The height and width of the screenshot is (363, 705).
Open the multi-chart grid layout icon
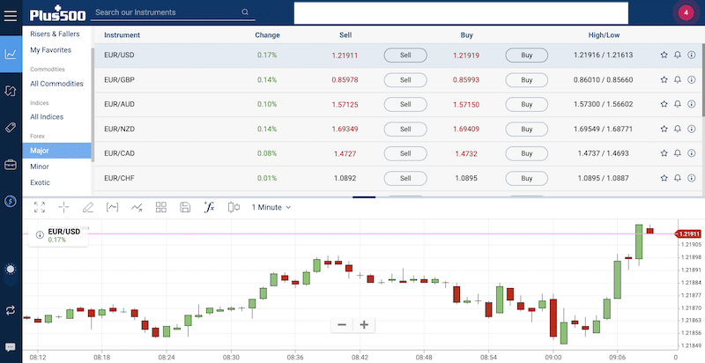pyautogui.click(x=161, y=207)
